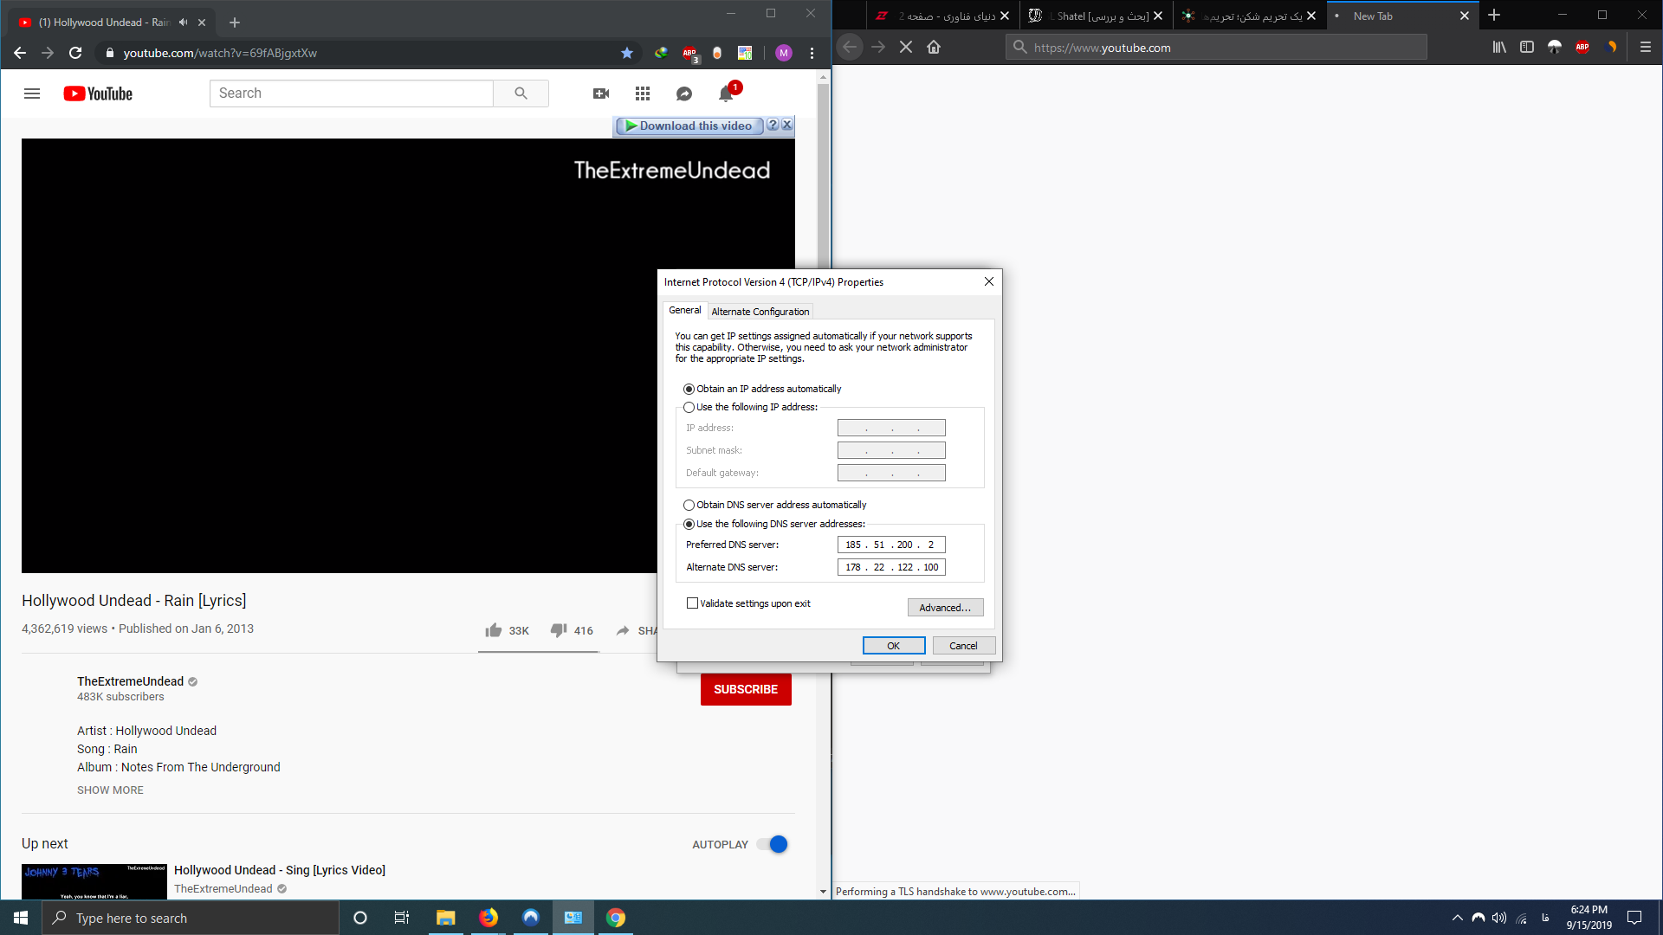Open YouTube create video camera icon
This screenshot has height=935, width=1663.
(601, 93)
